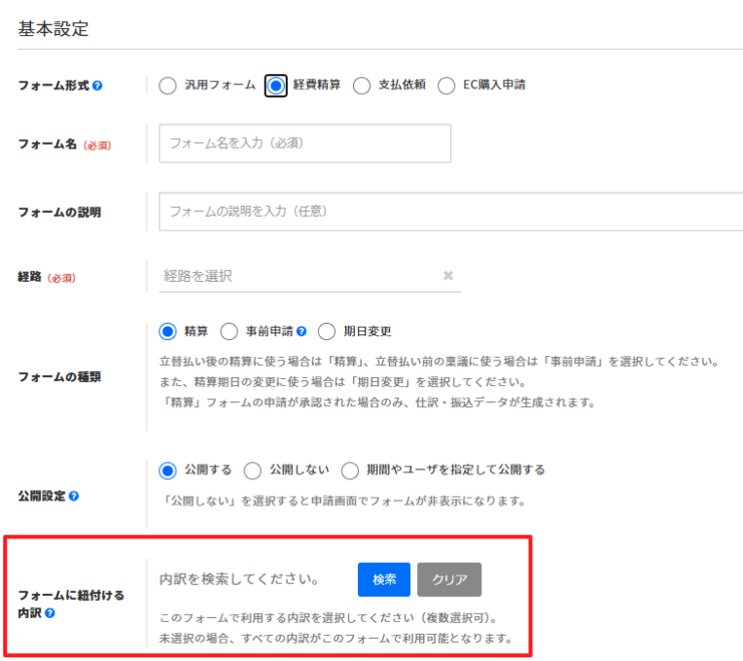Select 精算 as the form kind
This screenshot has height=661, width=743.
(167, 331)
